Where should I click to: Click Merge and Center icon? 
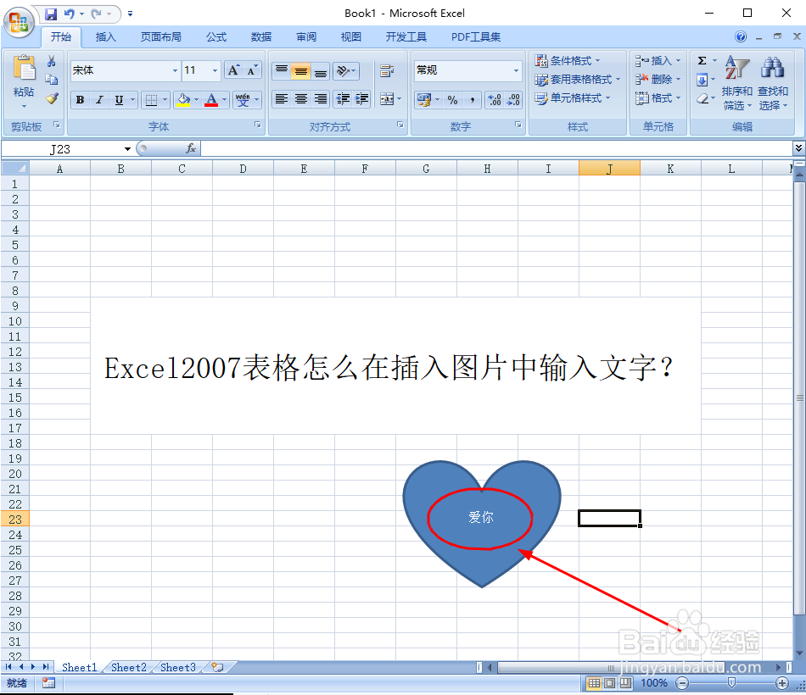coord(387,98)
